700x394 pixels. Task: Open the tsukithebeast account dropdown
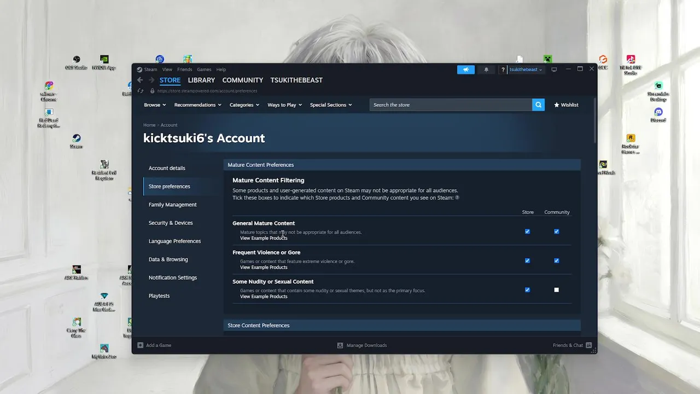click(x=526, y=69)
